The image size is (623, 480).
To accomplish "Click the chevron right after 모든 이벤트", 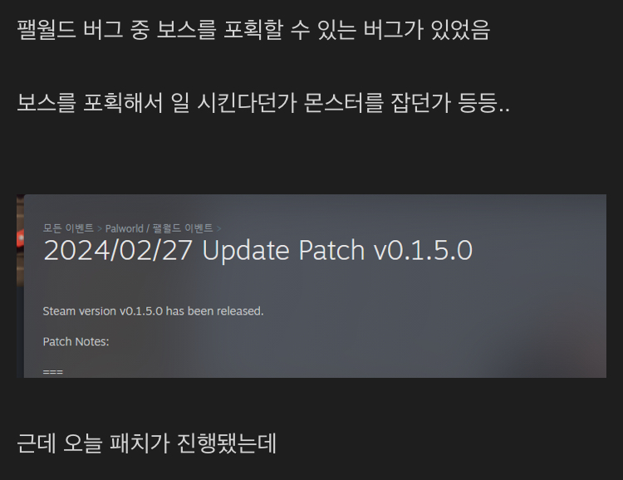I will pyautogui.click(x=100, y=229).
